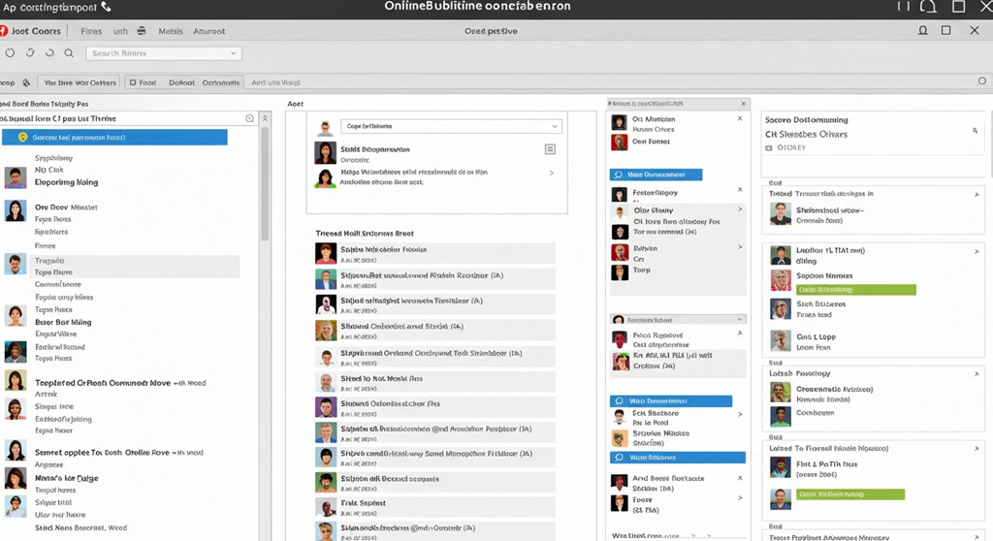993x541 pixels.
Task: Click the note icon beside Stald Boopamenten
Action: point(550,149)
